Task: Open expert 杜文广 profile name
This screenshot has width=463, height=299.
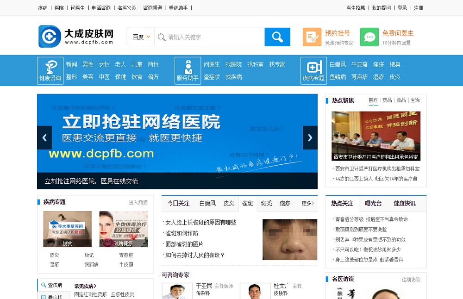Action: 282,286
